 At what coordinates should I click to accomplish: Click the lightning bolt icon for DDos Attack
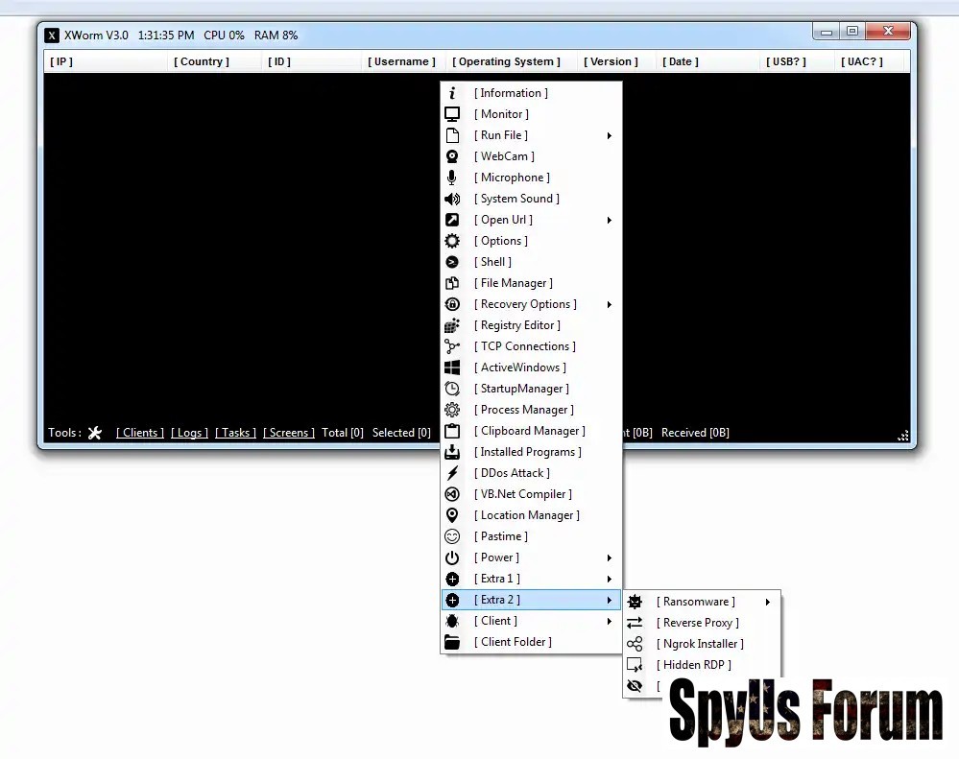click(452, 473)
